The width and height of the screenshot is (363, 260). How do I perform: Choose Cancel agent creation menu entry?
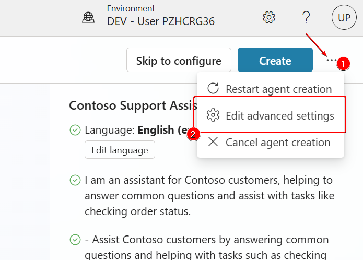(277, 142)
